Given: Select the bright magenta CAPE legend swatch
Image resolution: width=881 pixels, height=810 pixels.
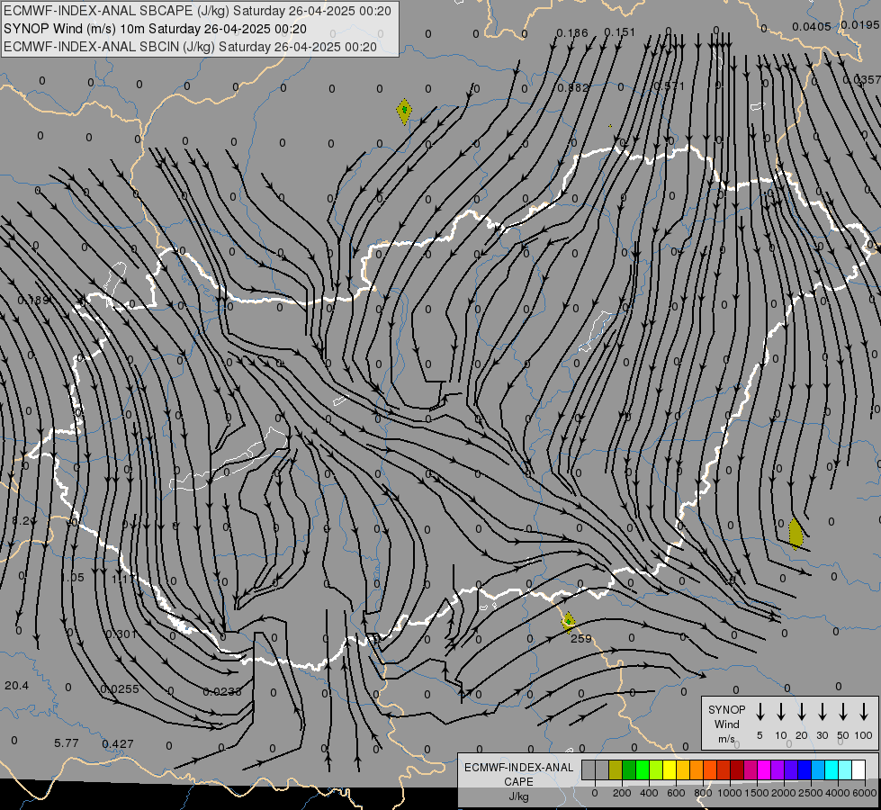Looking at the screenshot, I should coord(764,770).
